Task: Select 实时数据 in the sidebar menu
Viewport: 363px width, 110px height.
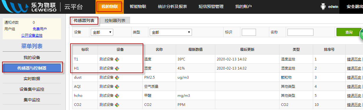Action: (32, 79)
